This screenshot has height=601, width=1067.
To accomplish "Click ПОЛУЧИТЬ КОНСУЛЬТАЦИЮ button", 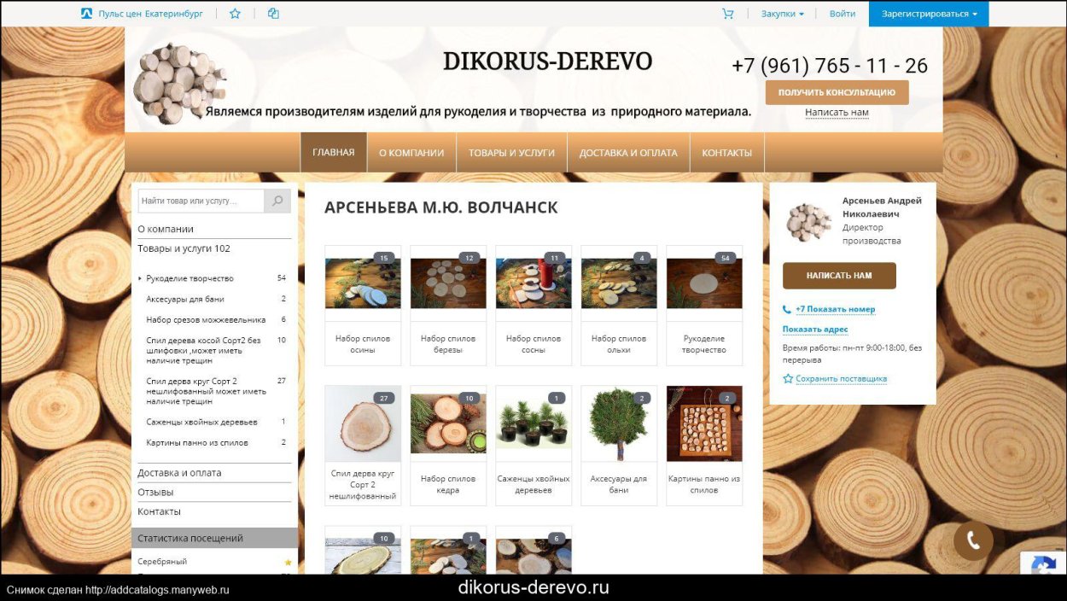I will 837,91.
